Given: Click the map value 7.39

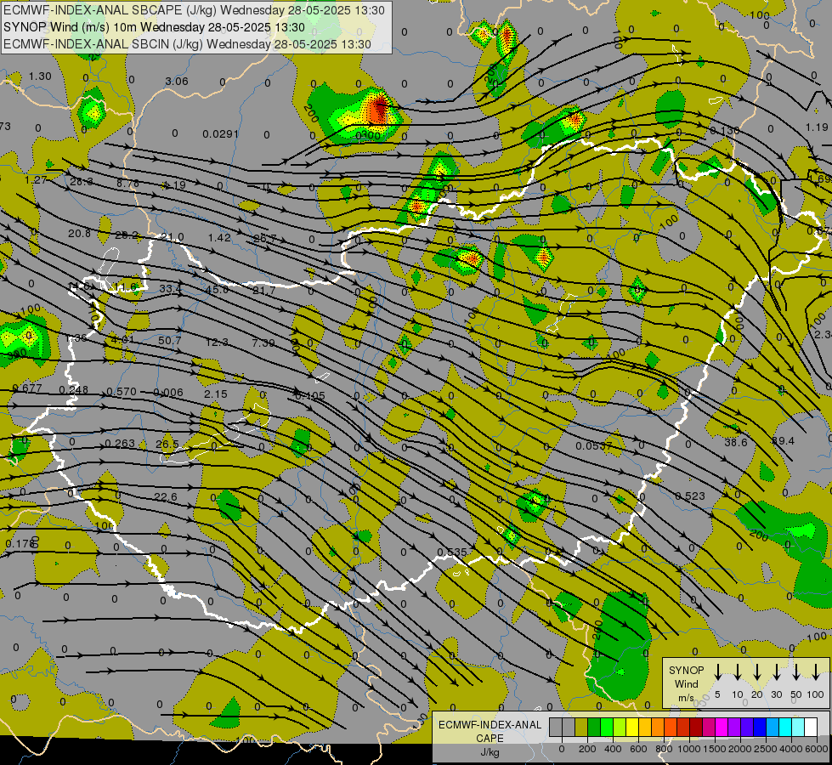Looking at the screenshot, I should (x=263, y=343).
